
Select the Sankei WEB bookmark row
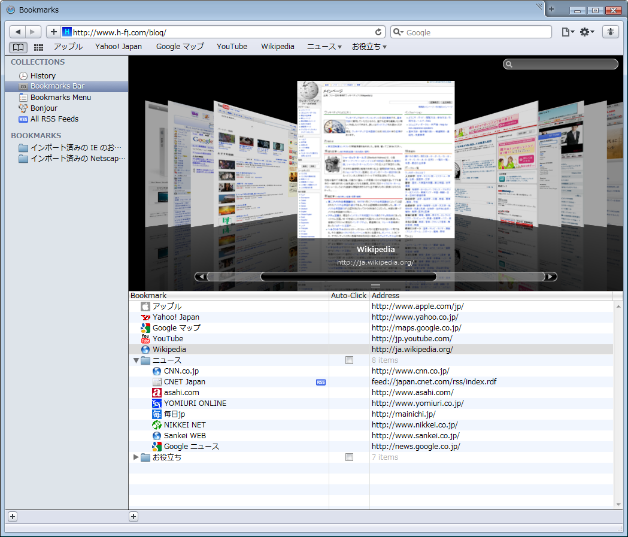tap(371, 436)
